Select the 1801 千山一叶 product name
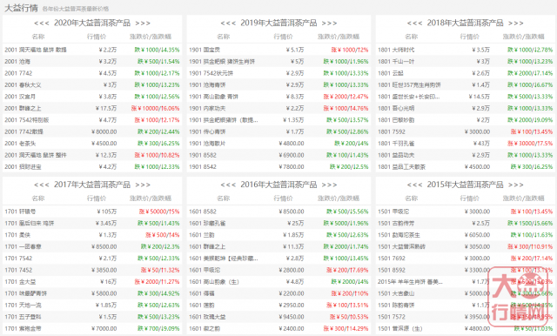Image resolution: width=557 pixels, height=336 pixels. coord(396,62)
